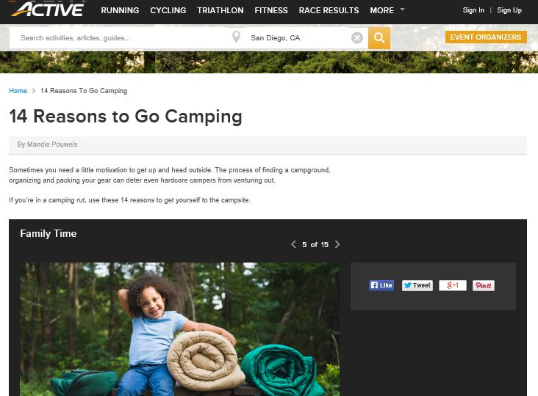Image resolution: width=538 pixels, height=396 pixels.
Task: Open the Event Organizers button
Action: pos(486,37)
